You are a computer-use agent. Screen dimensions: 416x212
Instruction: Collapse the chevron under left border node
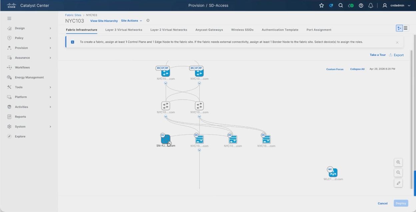tap(166, 83)
